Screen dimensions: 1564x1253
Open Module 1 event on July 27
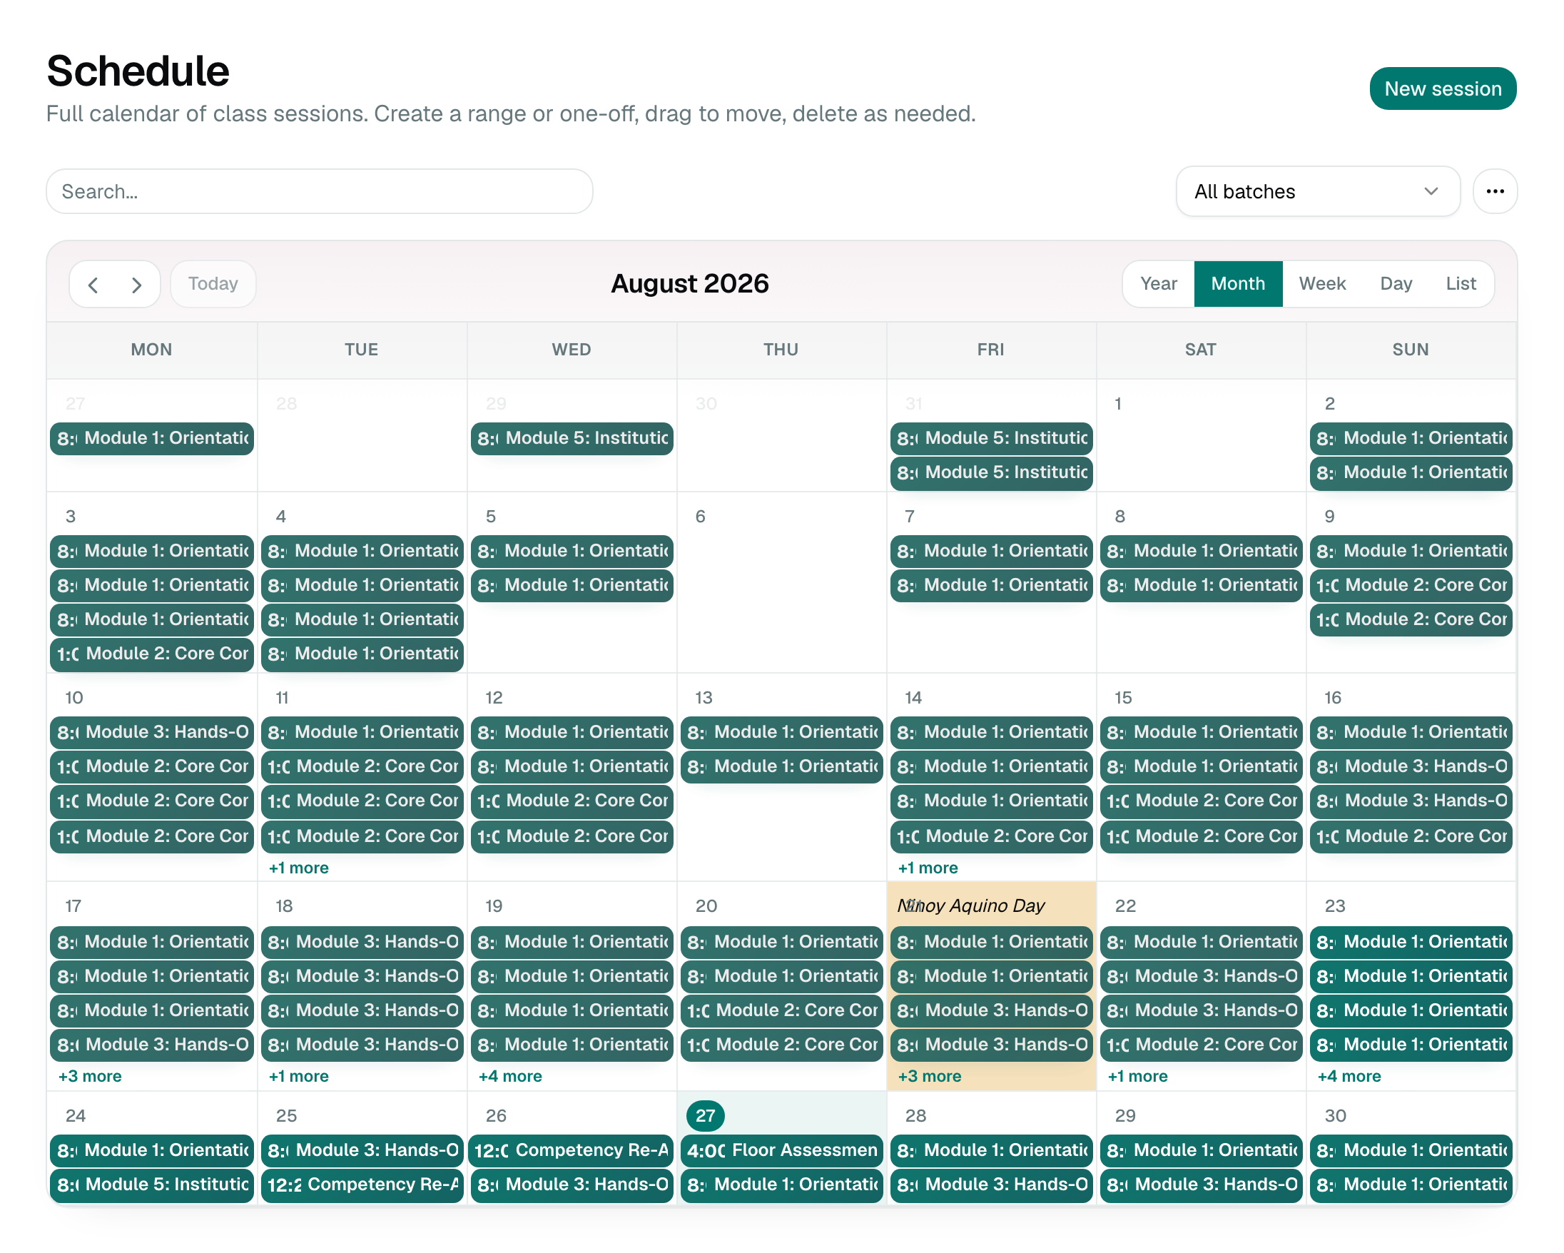151,438
